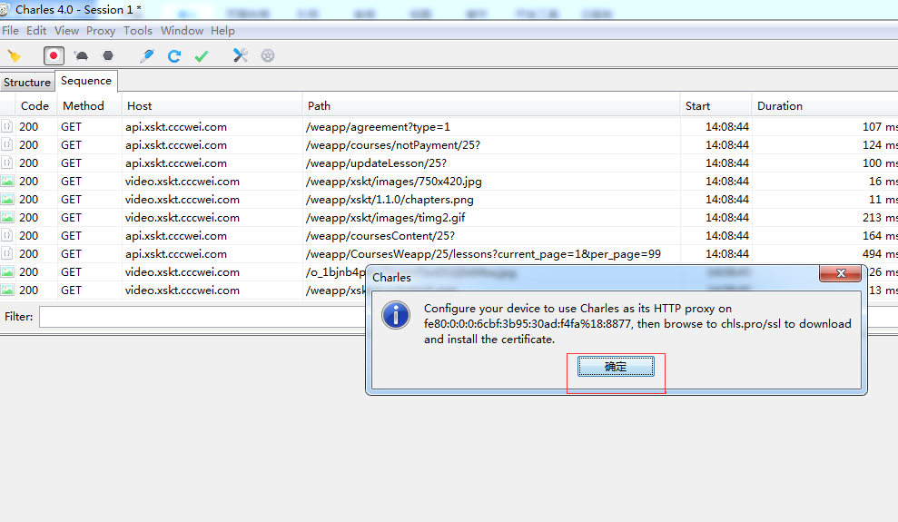
Task: Select the CoursesWeapp/25/lessons request row
Action: [449, 254]
